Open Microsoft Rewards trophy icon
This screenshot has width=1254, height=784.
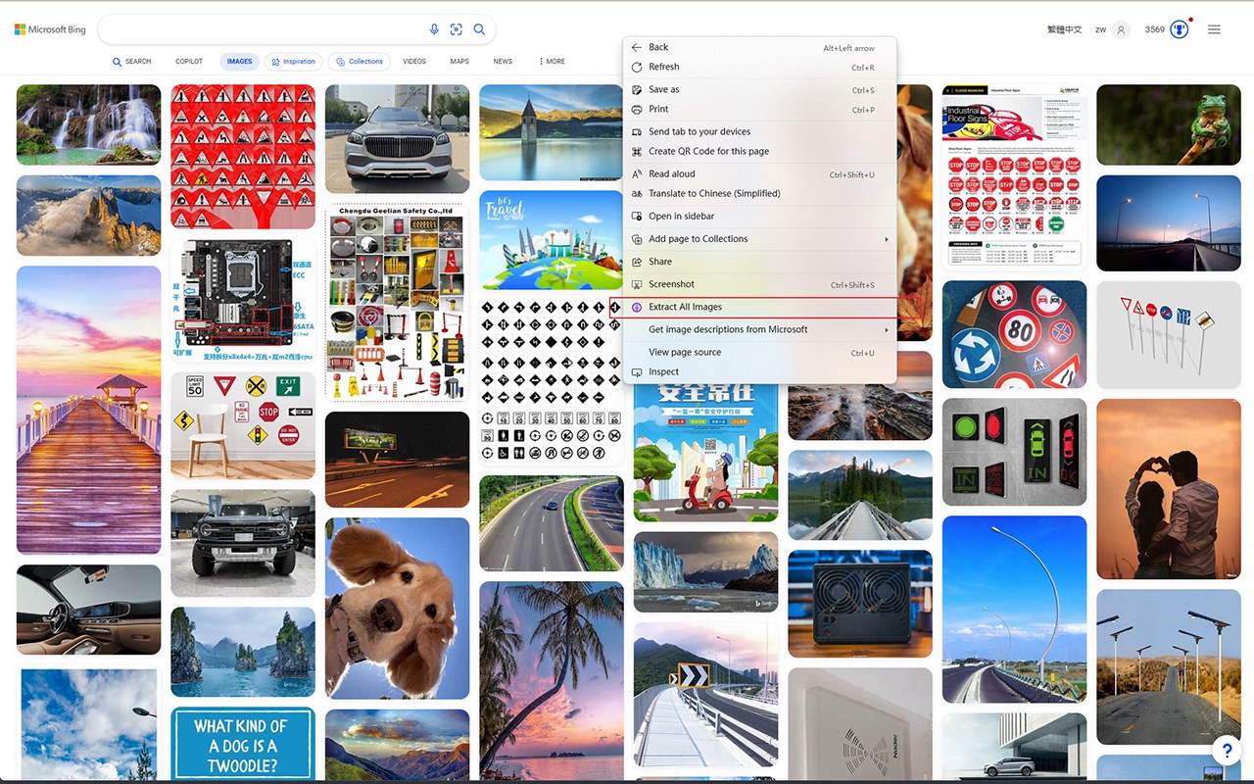tap(1180, 29)
